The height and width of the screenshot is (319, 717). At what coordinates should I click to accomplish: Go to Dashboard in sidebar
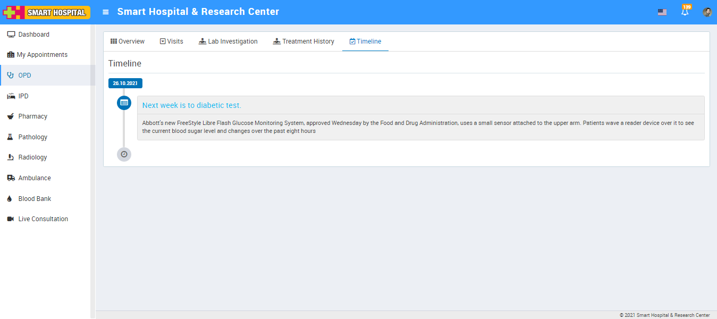tap(33, 35)
